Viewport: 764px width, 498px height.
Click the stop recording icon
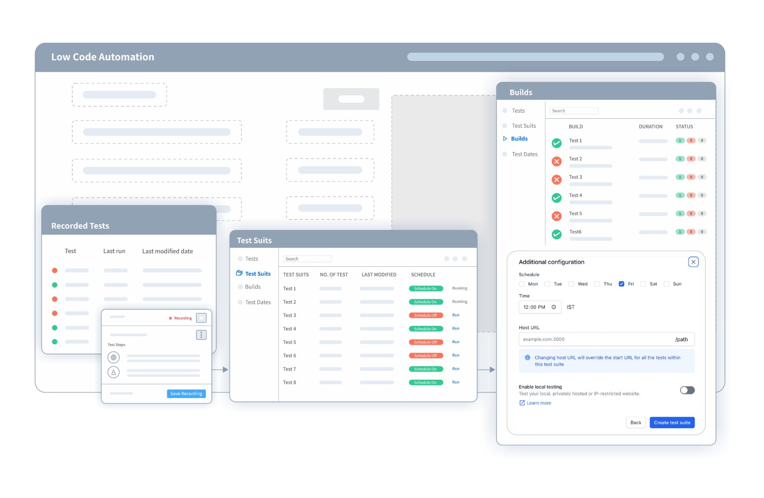(x=201, y=318)
